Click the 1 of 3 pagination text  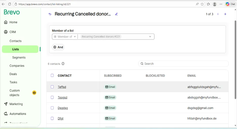(x=209, y=14)
